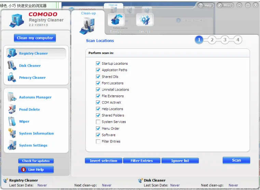
Task: Uncheck COM ActiveX checkbox
Action: point(98,102)
